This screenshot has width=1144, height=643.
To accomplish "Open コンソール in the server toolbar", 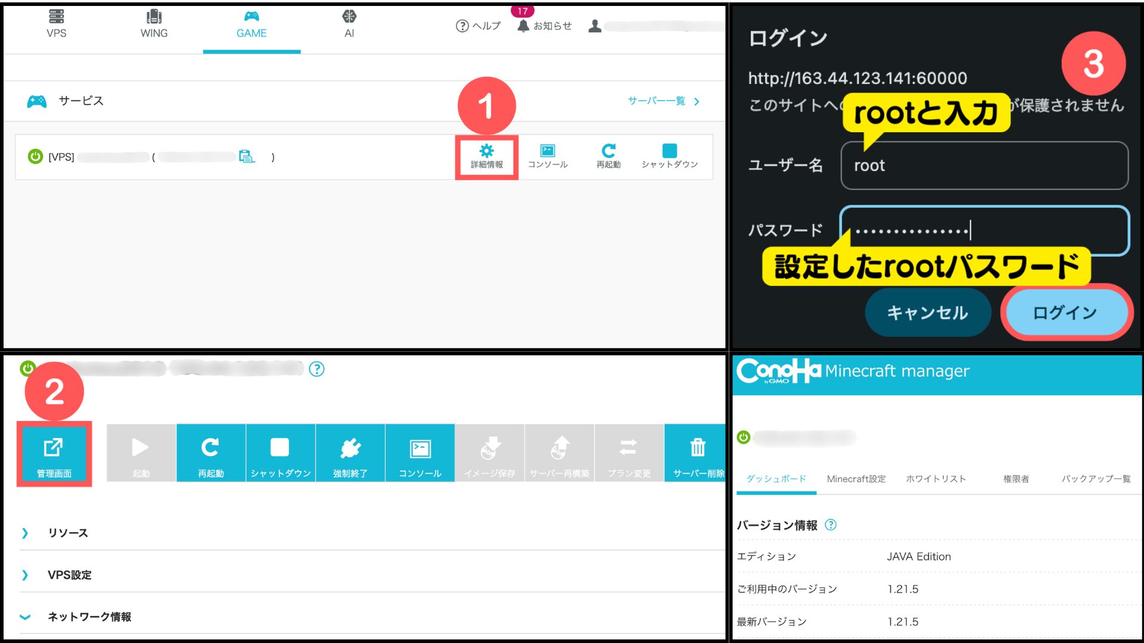I will tap(420, 453).
